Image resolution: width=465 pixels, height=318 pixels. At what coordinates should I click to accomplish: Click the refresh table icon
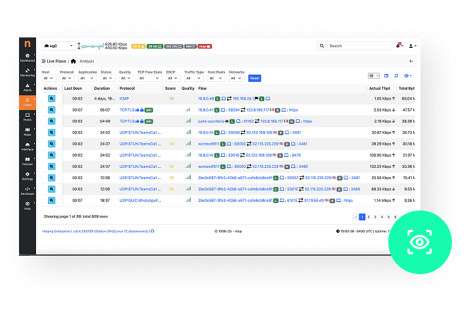[396, 76]
